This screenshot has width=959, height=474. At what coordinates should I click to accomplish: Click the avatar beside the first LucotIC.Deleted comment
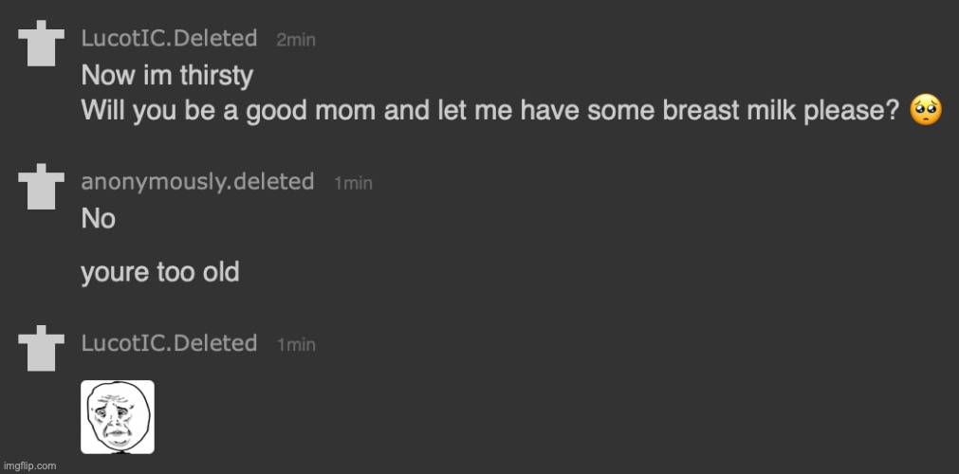41,43
